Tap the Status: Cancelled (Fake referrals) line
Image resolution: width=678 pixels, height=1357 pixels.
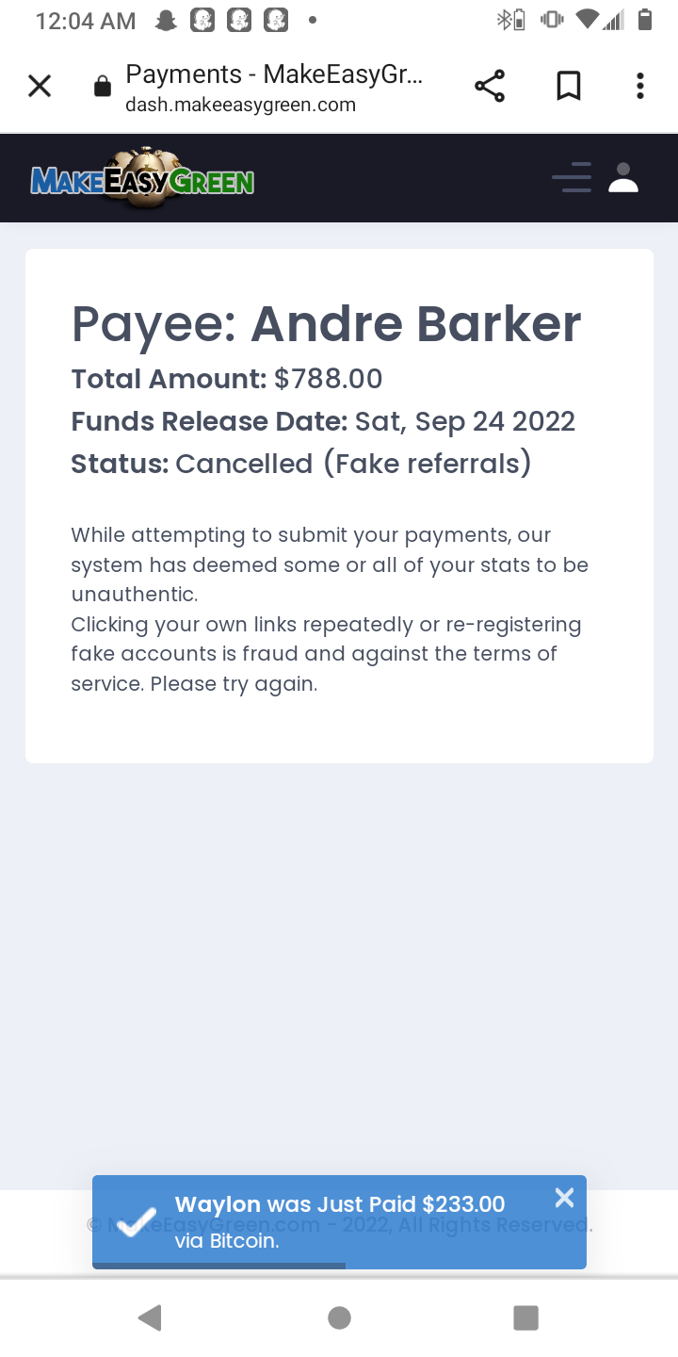301,464
